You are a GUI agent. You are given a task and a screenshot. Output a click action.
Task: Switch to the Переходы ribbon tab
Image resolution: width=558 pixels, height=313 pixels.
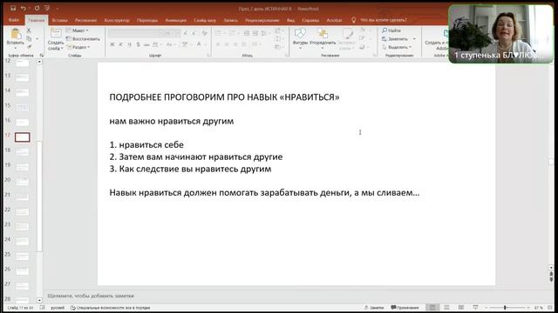[147, 20]
